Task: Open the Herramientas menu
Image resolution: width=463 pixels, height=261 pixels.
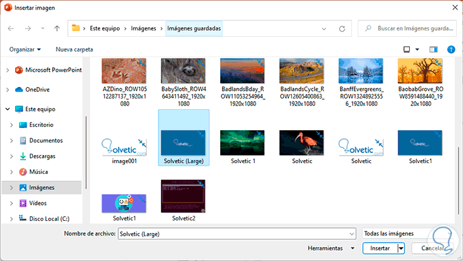Action: coord(330,248)
